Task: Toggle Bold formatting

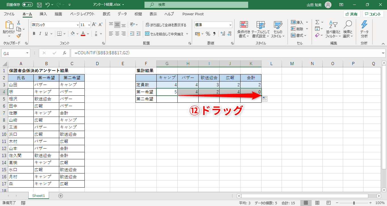Action: (x=34, y=34)
